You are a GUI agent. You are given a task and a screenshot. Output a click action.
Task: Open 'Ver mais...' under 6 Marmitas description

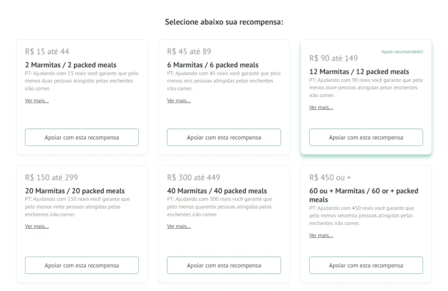click(x=179, y=100)
